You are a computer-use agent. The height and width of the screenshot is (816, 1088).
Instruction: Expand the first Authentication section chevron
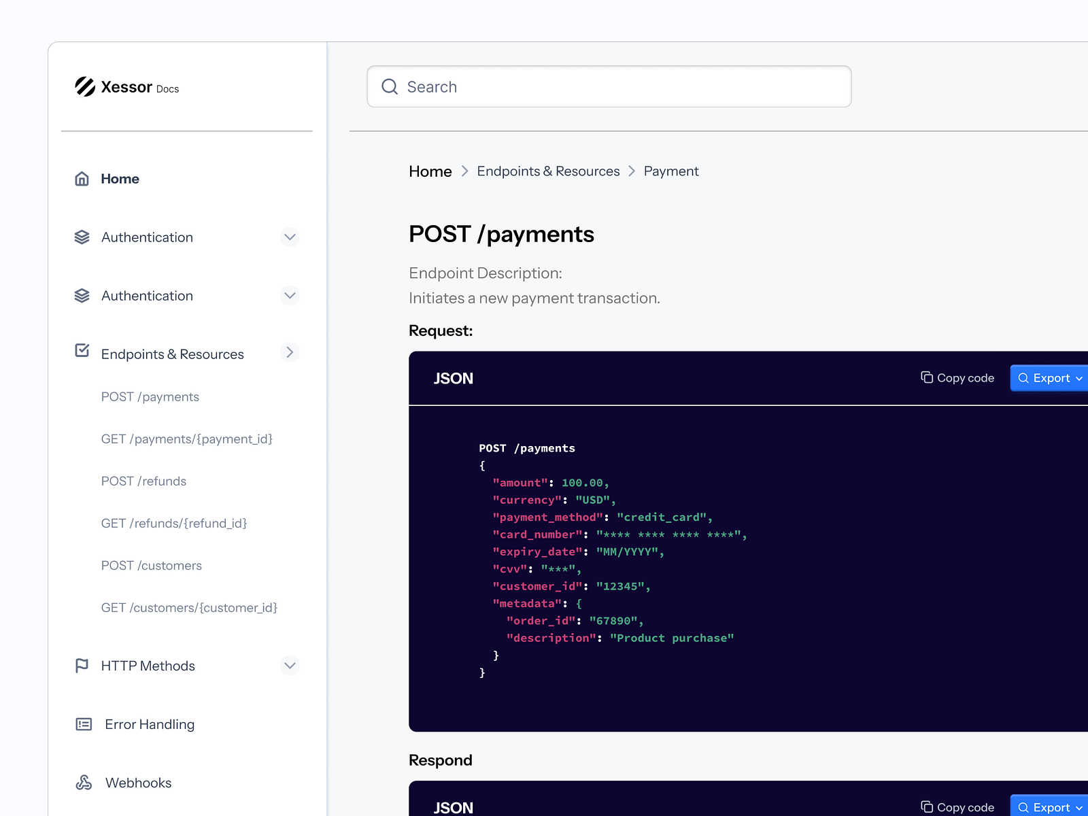(290, 237)
